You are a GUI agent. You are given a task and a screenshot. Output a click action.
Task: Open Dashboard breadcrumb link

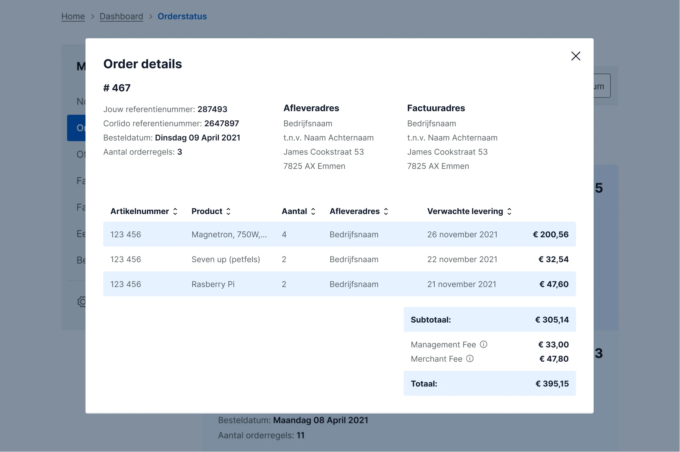click(x=121, y=16)
